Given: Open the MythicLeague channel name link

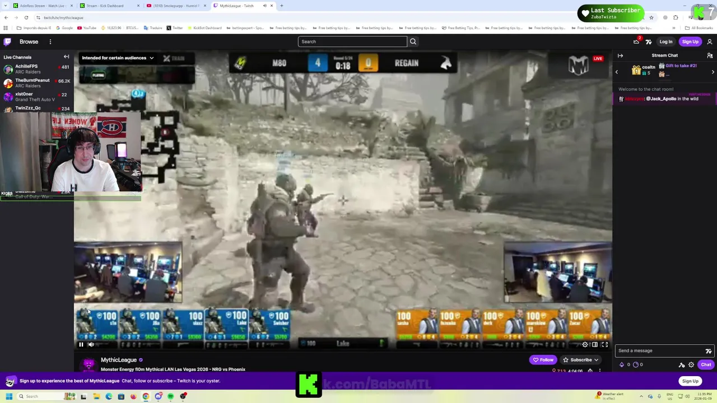Looking at the screenshot, I should click(x=119, y=360).
